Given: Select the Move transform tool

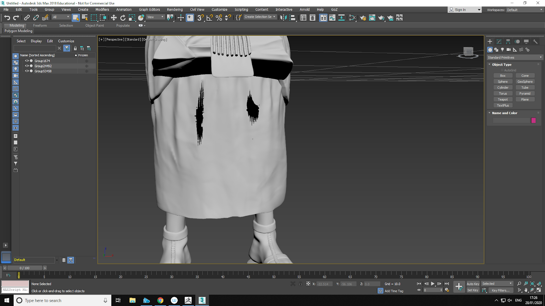Looking at the screenshot, I should click(x=114, y=18).
